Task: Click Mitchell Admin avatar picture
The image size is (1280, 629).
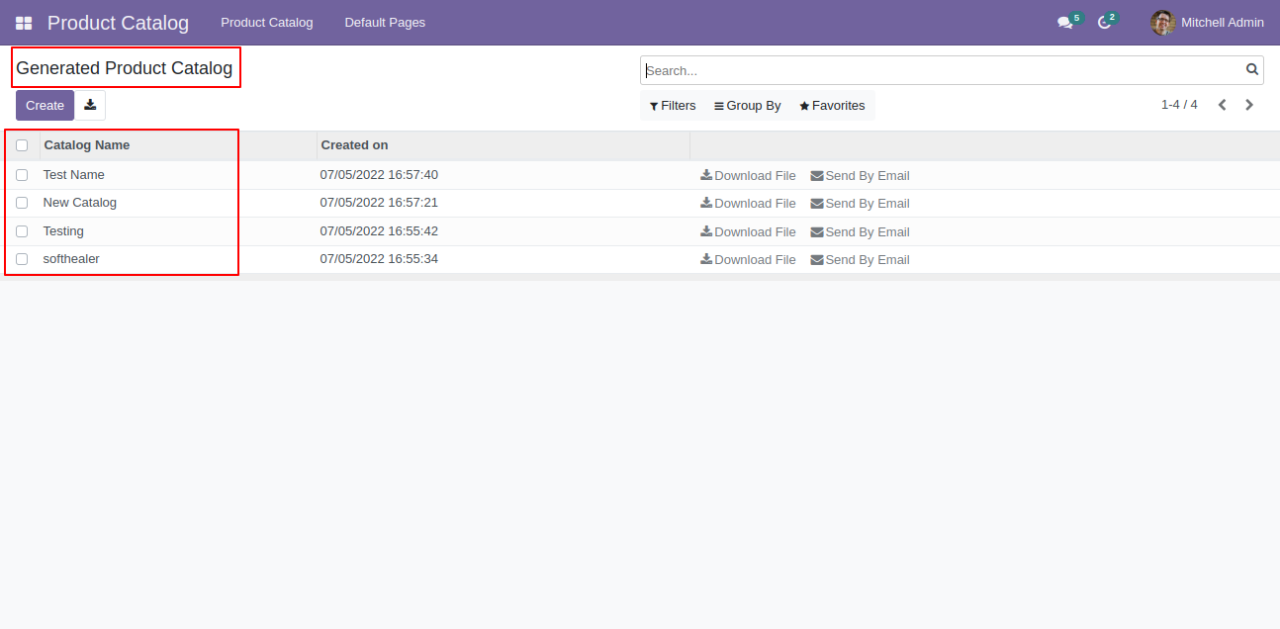Action: point(1163,23)
